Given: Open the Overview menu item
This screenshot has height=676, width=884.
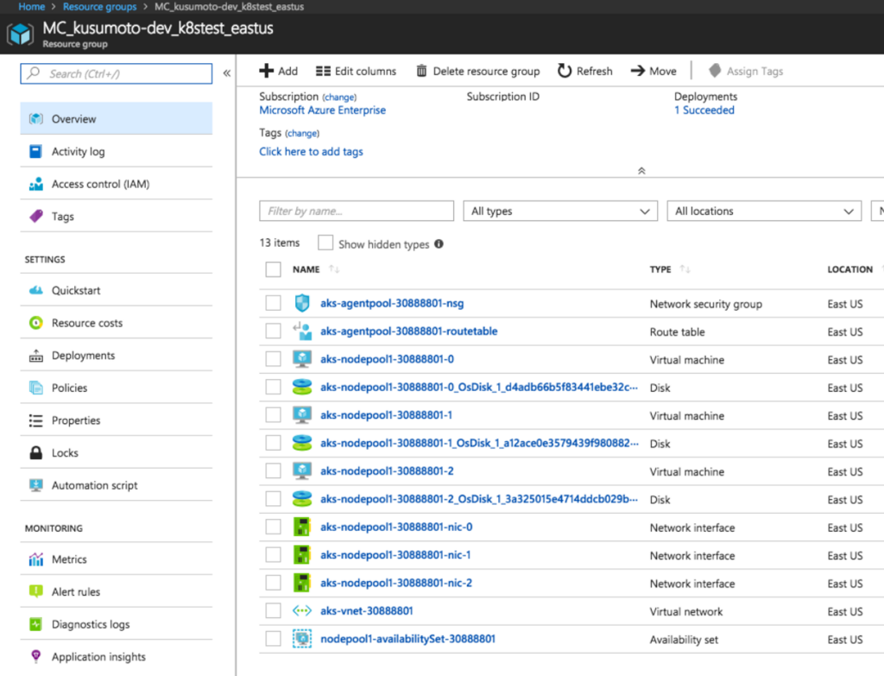Looking at the screenshot, I should click(x=117, y=118).
